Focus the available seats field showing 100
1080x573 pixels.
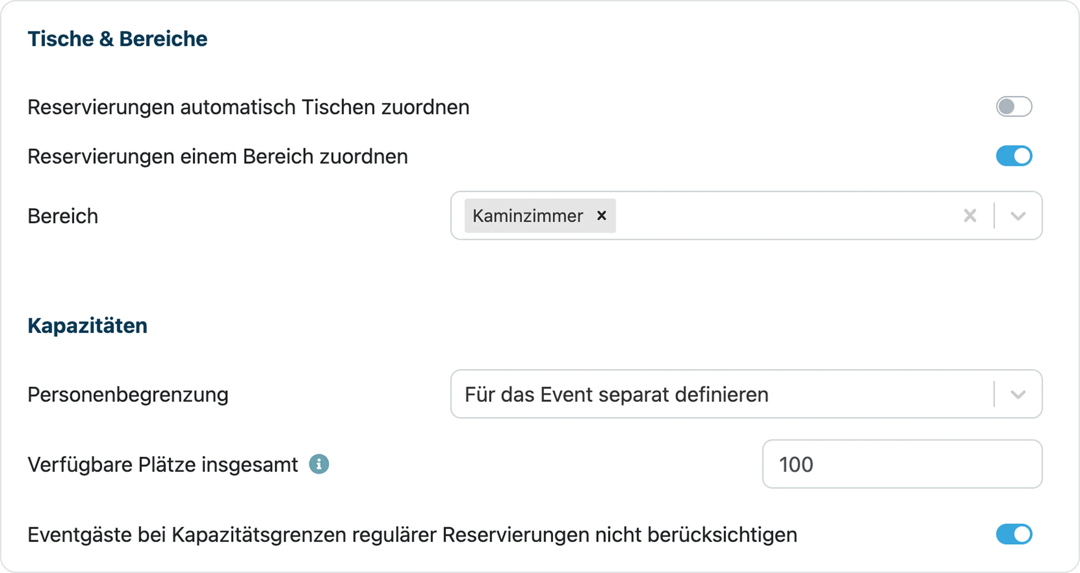pos(902,464)
